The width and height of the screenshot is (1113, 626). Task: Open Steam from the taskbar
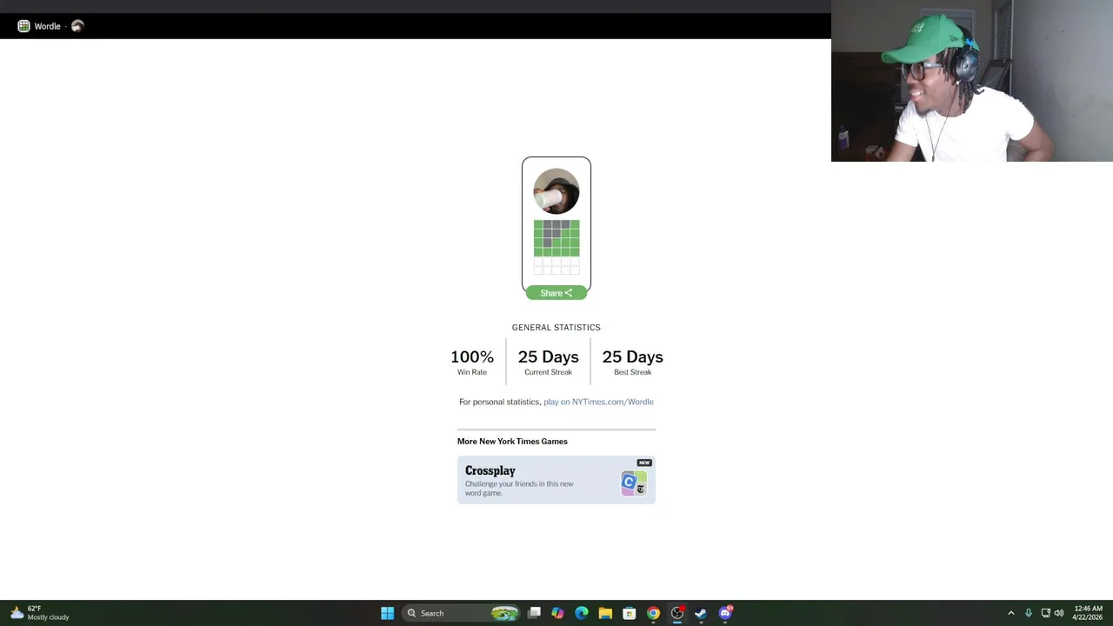(701, 613)
